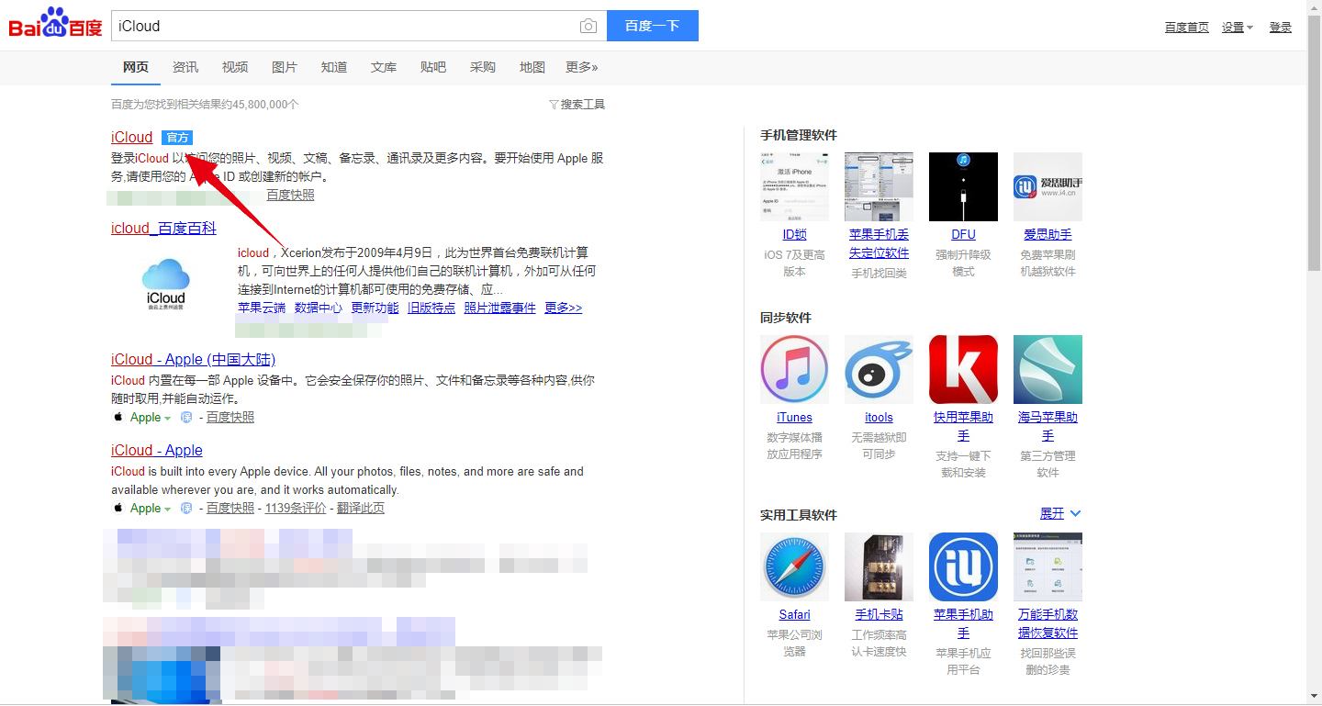Click the Apple logo under iCloud - Apple (中国大陆)

coord(118,417)
